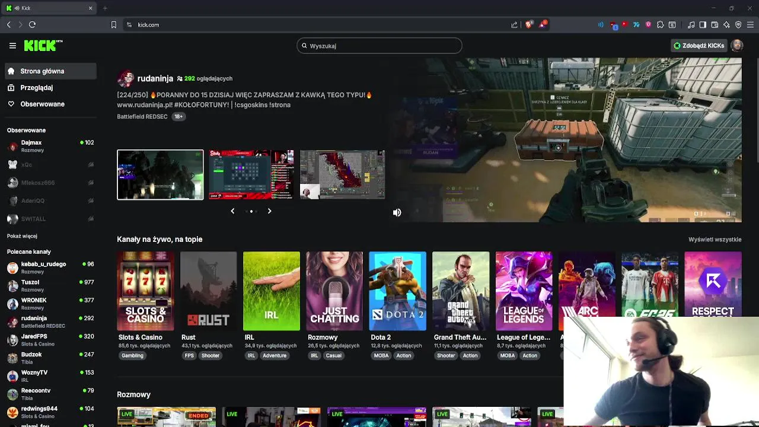Open the Brave playlist music note icon
759x427 pixels.
[x=691, y=25]
